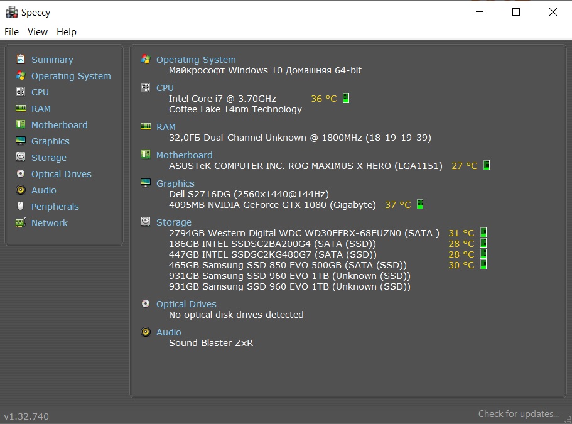This screenshot has height=424, width=572.
Task: Jump to the Motherboard section heading in main panel
Action: pyautogui.click(x=184, y=155)
